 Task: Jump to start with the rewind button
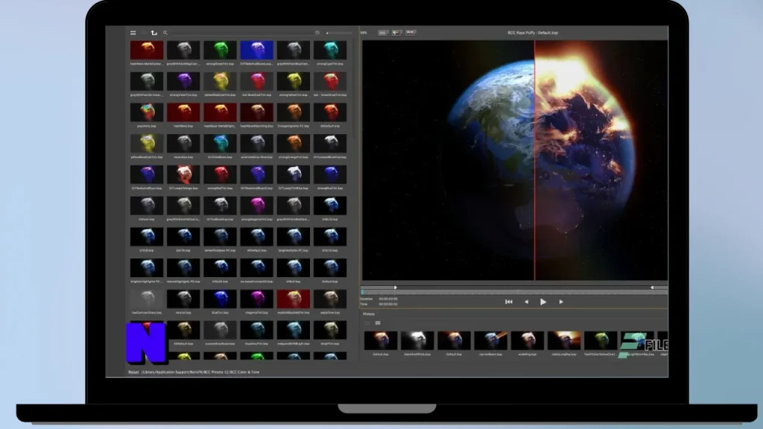508,302
